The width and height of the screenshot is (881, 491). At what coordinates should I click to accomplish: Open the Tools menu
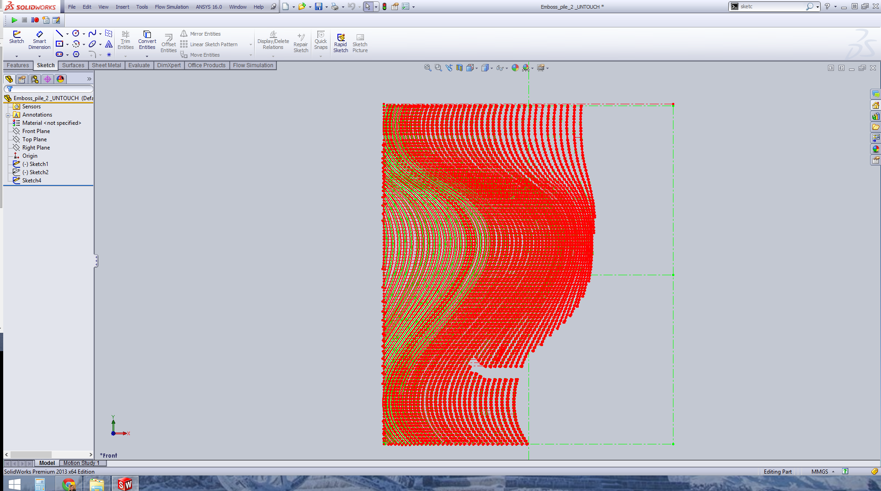142,7
